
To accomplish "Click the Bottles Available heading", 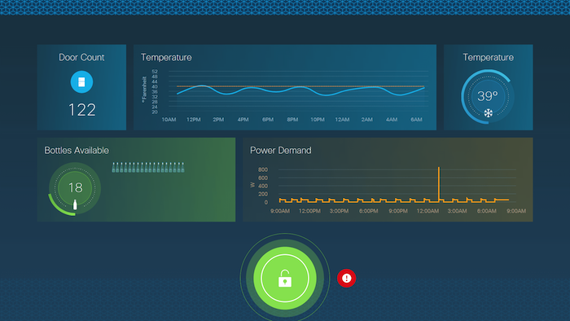I will (x=77, y=151).
